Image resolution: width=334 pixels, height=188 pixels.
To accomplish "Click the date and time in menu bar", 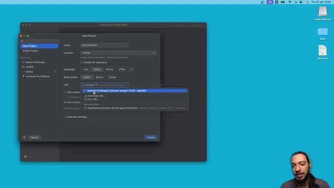I will coord(321,2).
